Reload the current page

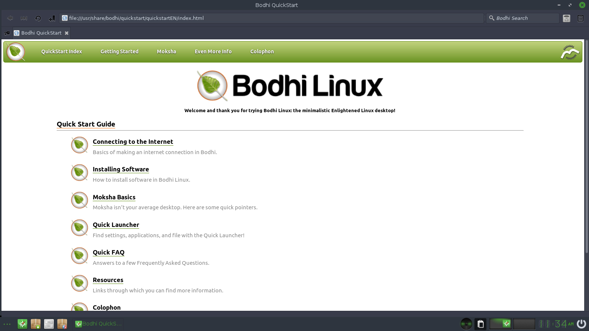pyautogui.click(x=38, y=18)
